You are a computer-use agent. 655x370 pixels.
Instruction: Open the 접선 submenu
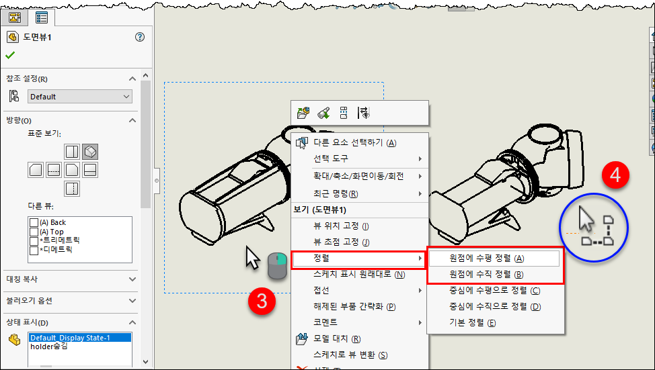tap(360, 290)
